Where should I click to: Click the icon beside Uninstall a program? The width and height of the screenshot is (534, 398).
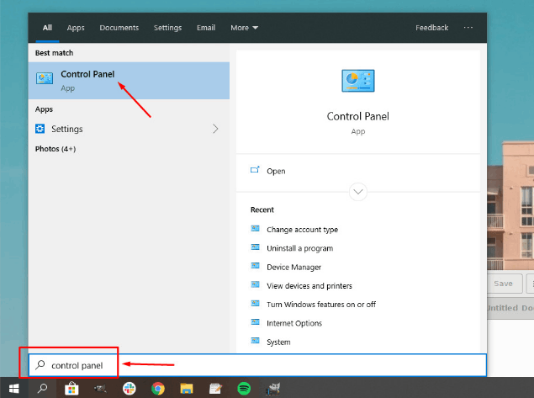point(255,247)
